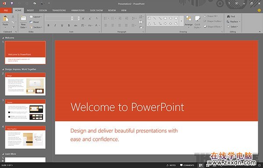Click the subtitle text on the slide

(124, 135)
